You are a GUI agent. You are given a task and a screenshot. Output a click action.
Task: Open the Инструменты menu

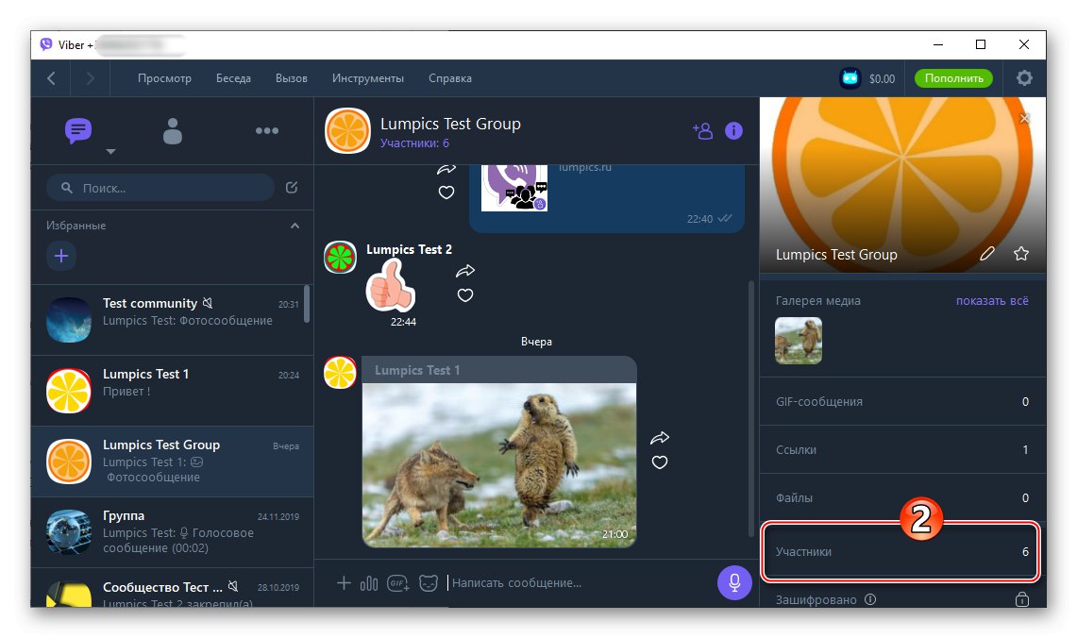pyautogui.click(x=367, y=78)
